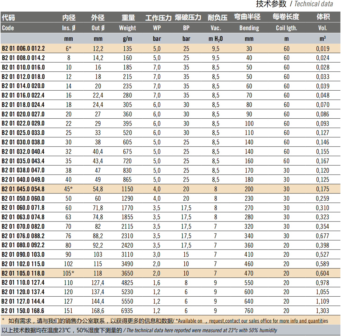Select code B2 01 025.0 033.0
341x336 pixels.
pyautogui.click(x=23, y=133)
